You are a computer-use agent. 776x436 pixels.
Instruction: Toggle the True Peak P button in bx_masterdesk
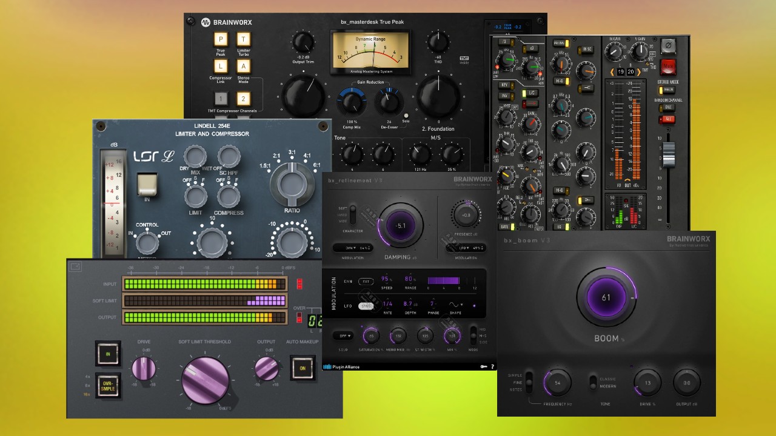(220, 40)
